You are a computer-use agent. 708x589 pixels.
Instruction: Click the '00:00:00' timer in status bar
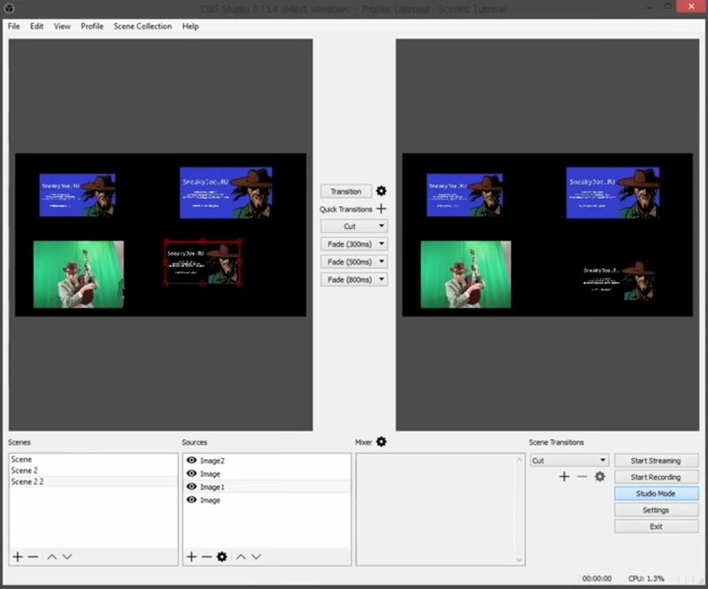tap(596, 578)
